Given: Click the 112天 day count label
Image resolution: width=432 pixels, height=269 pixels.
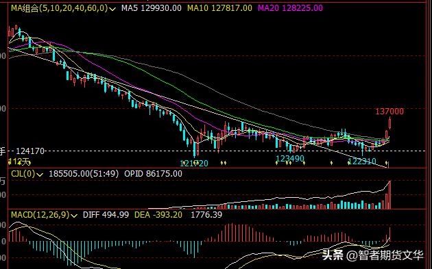Looking at the screenshot, I should point(19,162).
